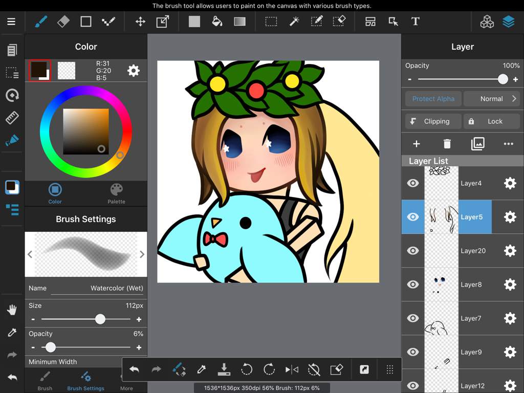Delete the selected layer via trash icon
Screen dimensions: 524x393
tap(447, 144)
